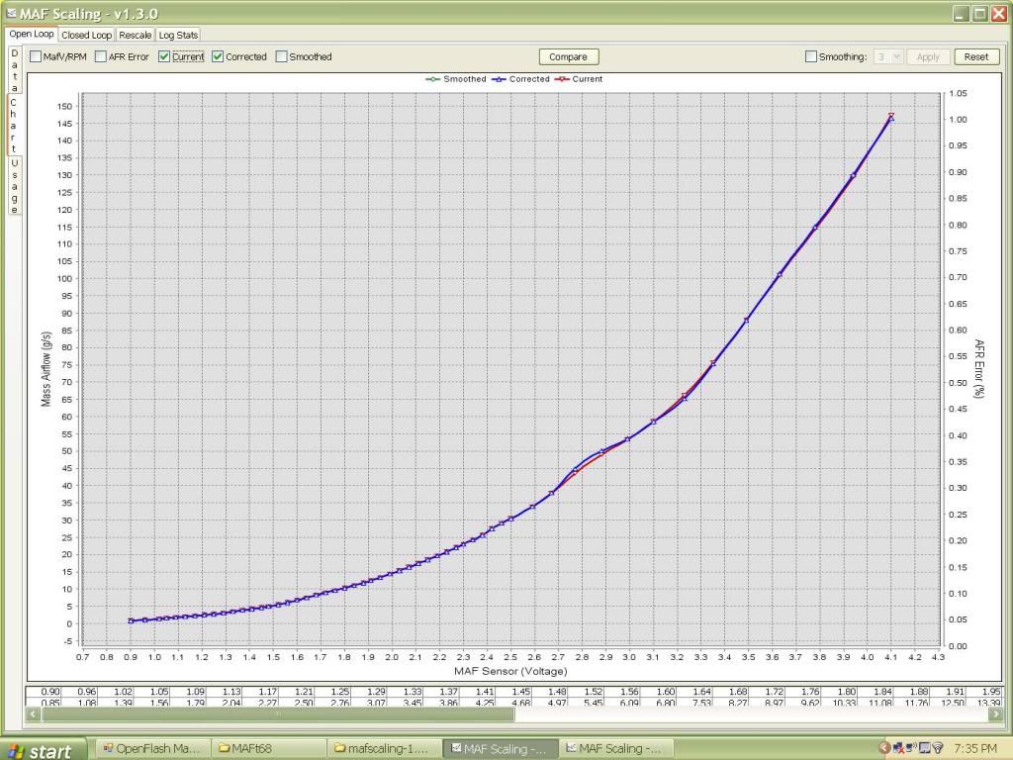
Task: Click the Smoothed series legend marker
Action: 432,79
